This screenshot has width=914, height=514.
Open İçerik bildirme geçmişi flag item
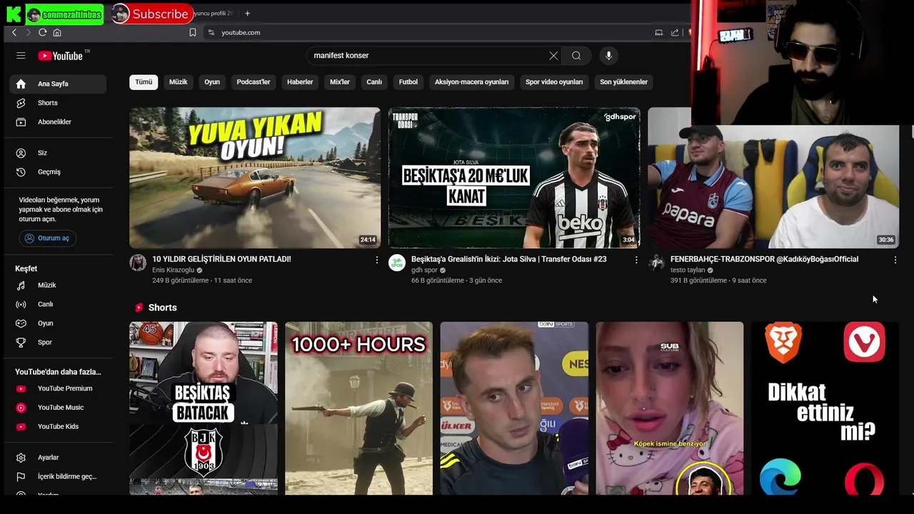click(58, 476)
